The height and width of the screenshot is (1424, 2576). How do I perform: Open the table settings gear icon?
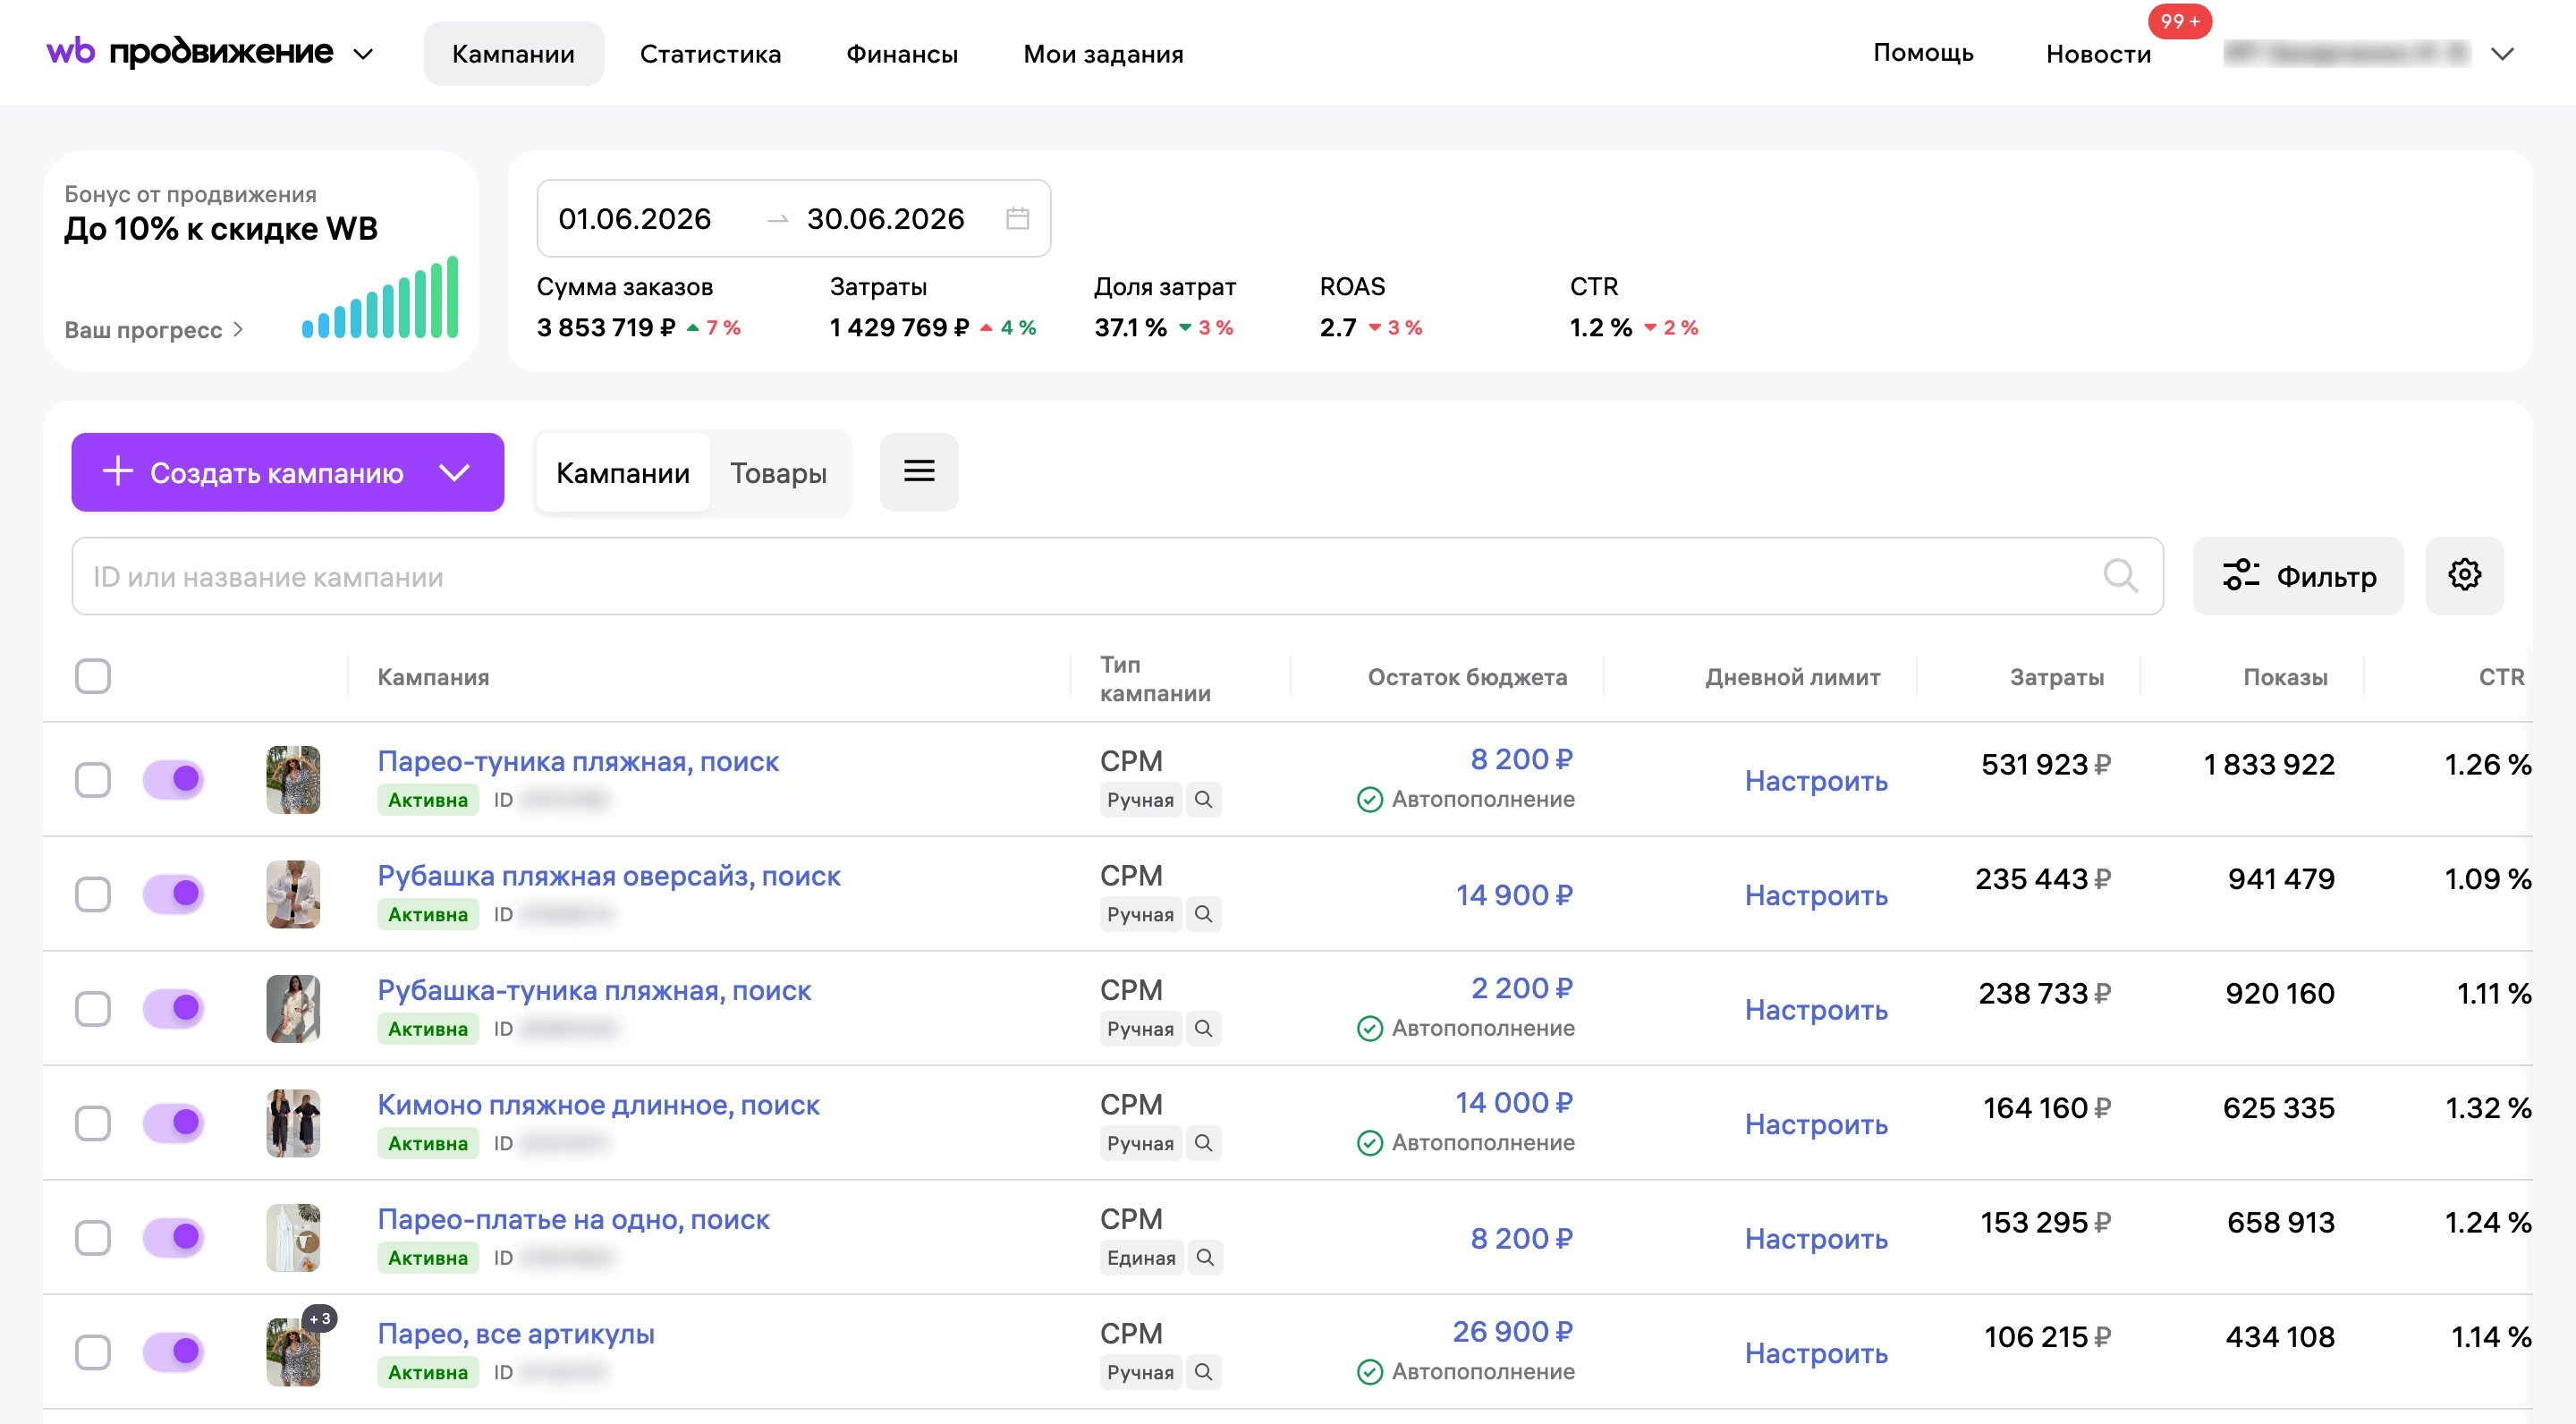coord(2464,575)
